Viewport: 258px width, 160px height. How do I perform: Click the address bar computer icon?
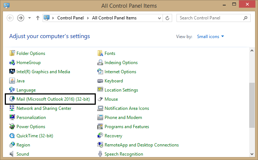pos(47,18)
